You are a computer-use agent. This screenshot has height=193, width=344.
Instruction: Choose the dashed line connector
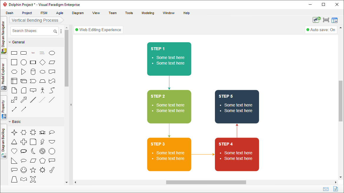[42, 100]
